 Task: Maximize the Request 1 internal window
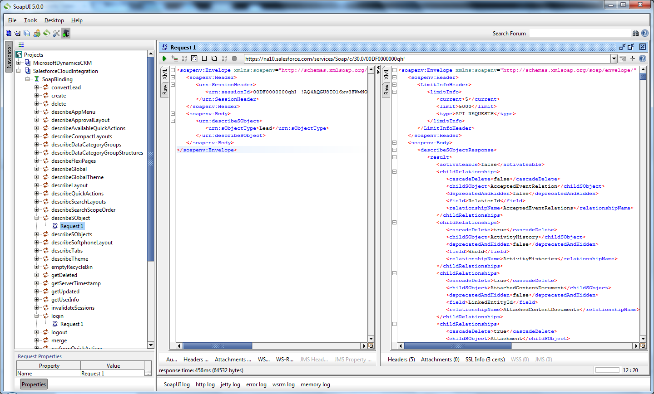pos(631,47)
